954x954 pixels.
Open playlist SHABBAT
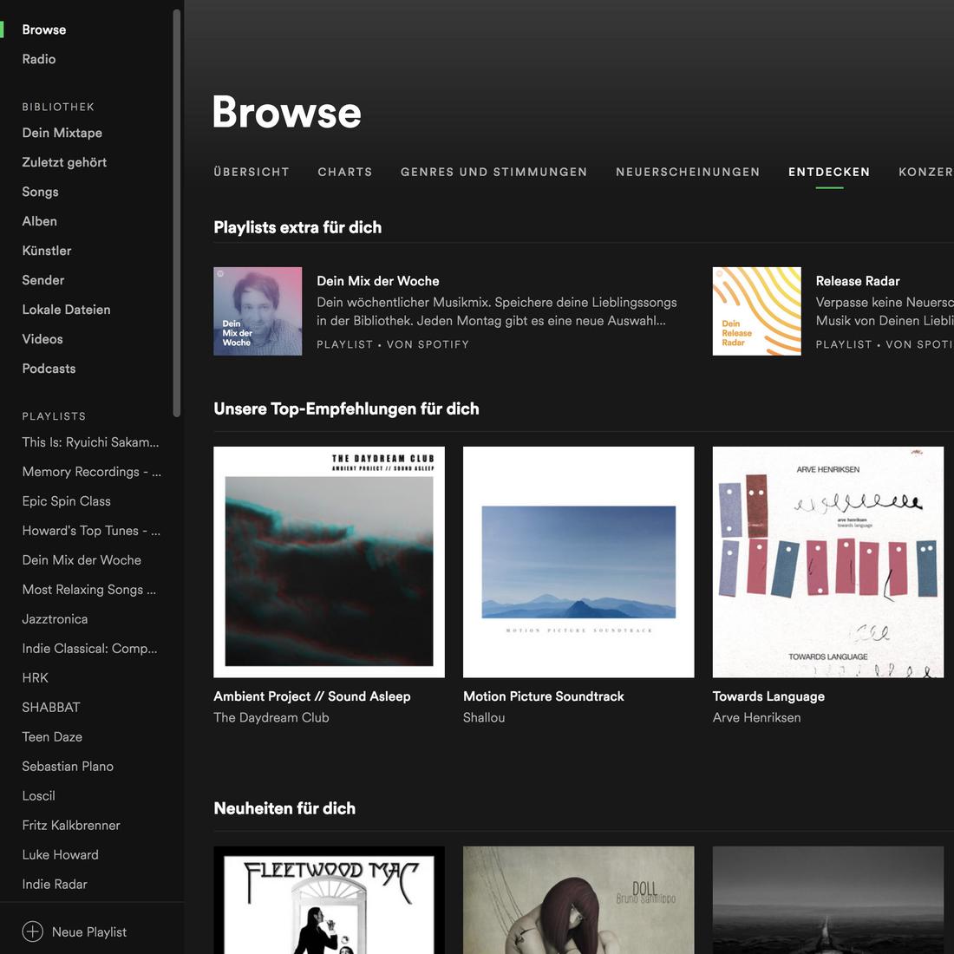click(x=51, y=707)
